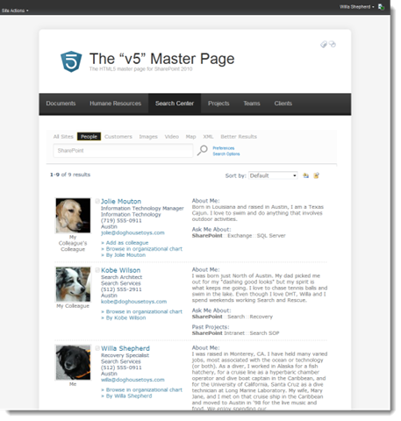Open the Humane Resources navigation item
401x421 pixels.
click(115, 103)
